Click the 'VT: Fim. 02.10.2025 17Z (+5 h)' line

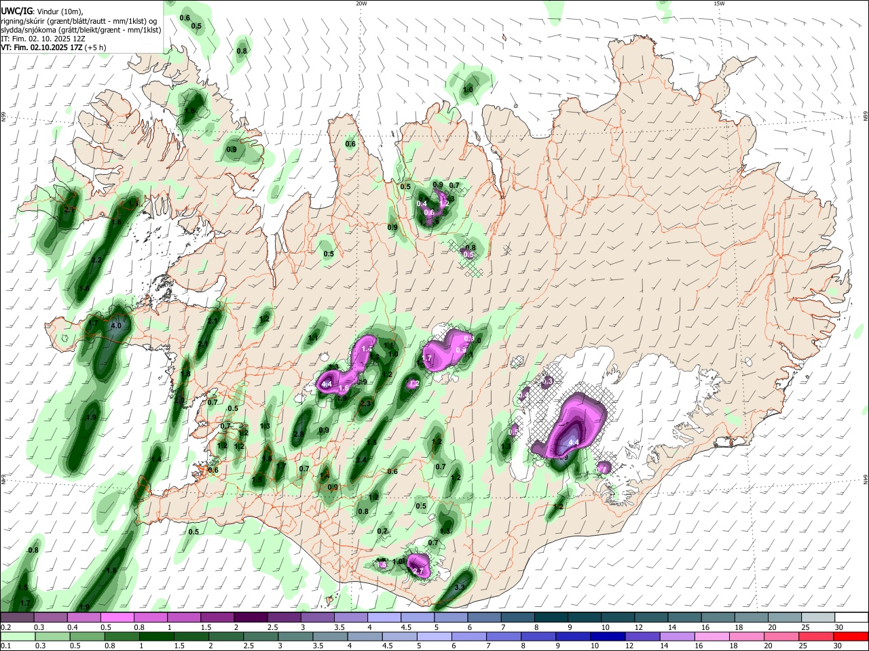click(x=53, y=48)
